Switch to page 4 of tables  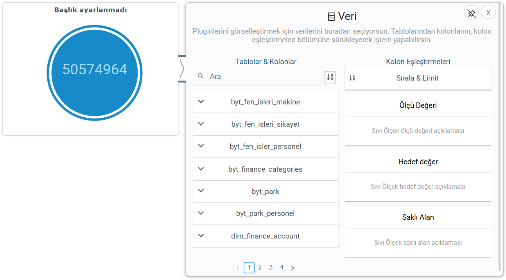tap(282, 267)
